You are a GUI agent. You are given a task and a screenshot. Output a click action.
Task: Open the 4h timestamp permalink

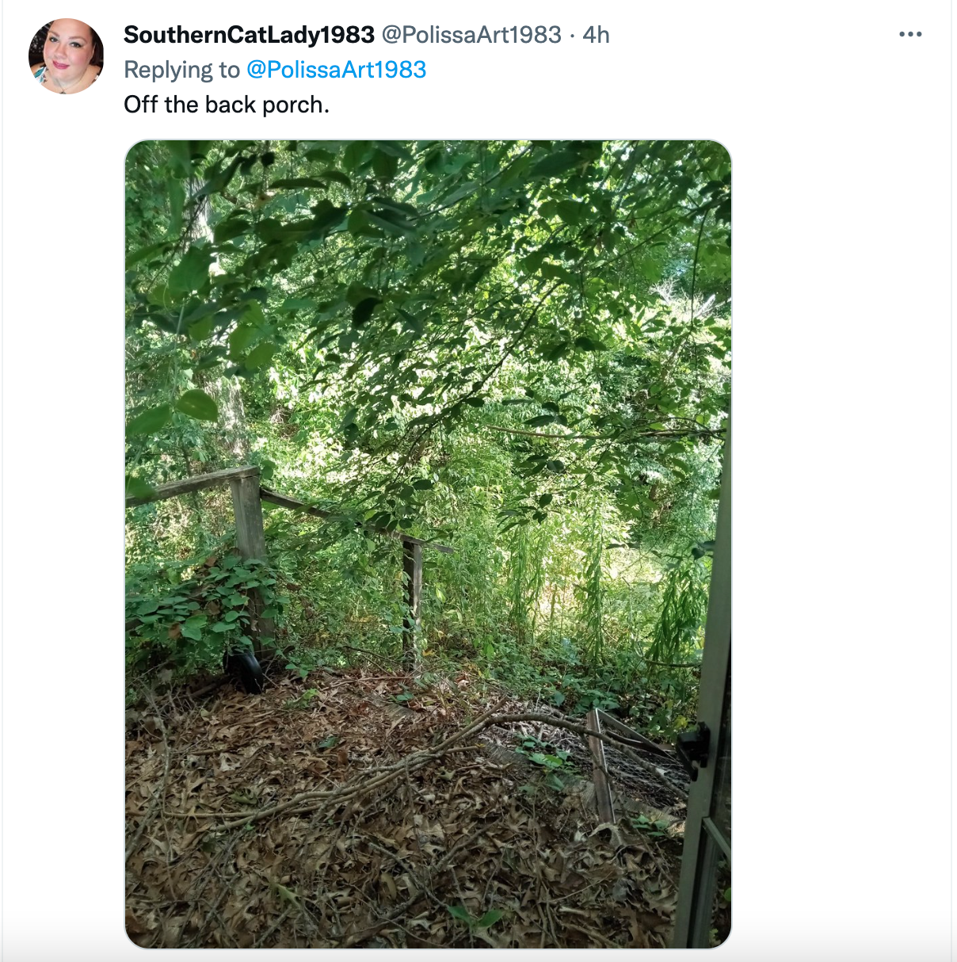point(596,35)
